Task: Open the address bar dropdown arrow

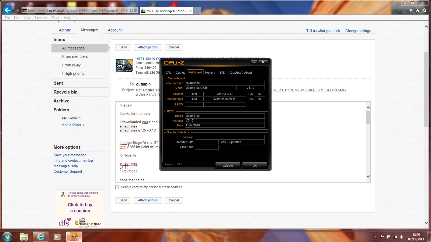Action: 127,10
